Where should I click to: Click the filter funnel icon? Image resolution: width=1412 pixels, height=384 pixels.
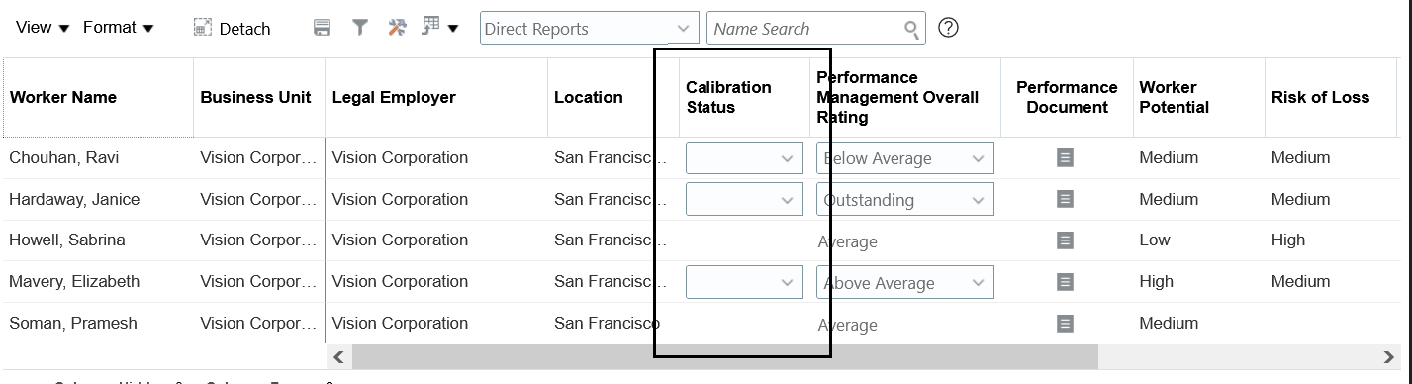tap(361, 28)
